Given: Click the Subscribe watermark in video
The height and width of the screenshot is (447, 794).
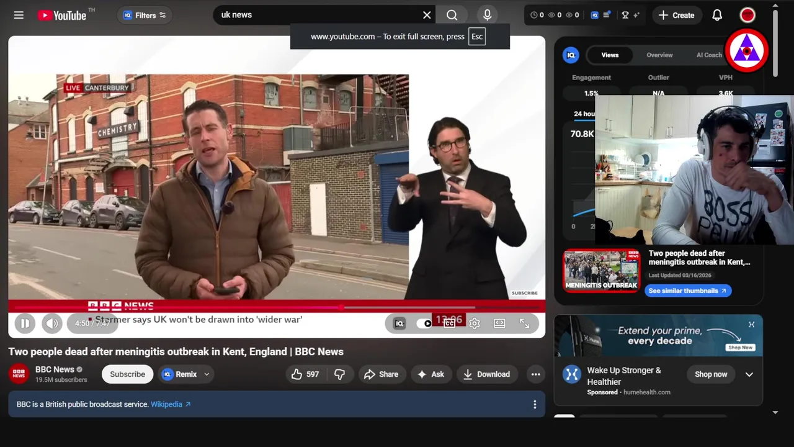Looking at the screenshot, I should tap(525, 293).
